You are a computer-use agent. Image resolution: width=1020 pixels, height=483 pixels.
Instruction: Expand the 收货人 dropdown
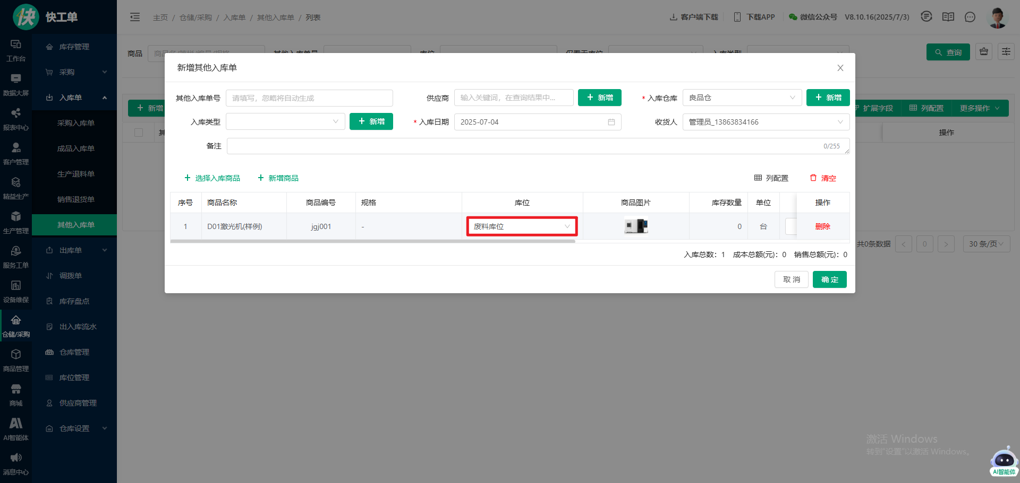(766, 122)
